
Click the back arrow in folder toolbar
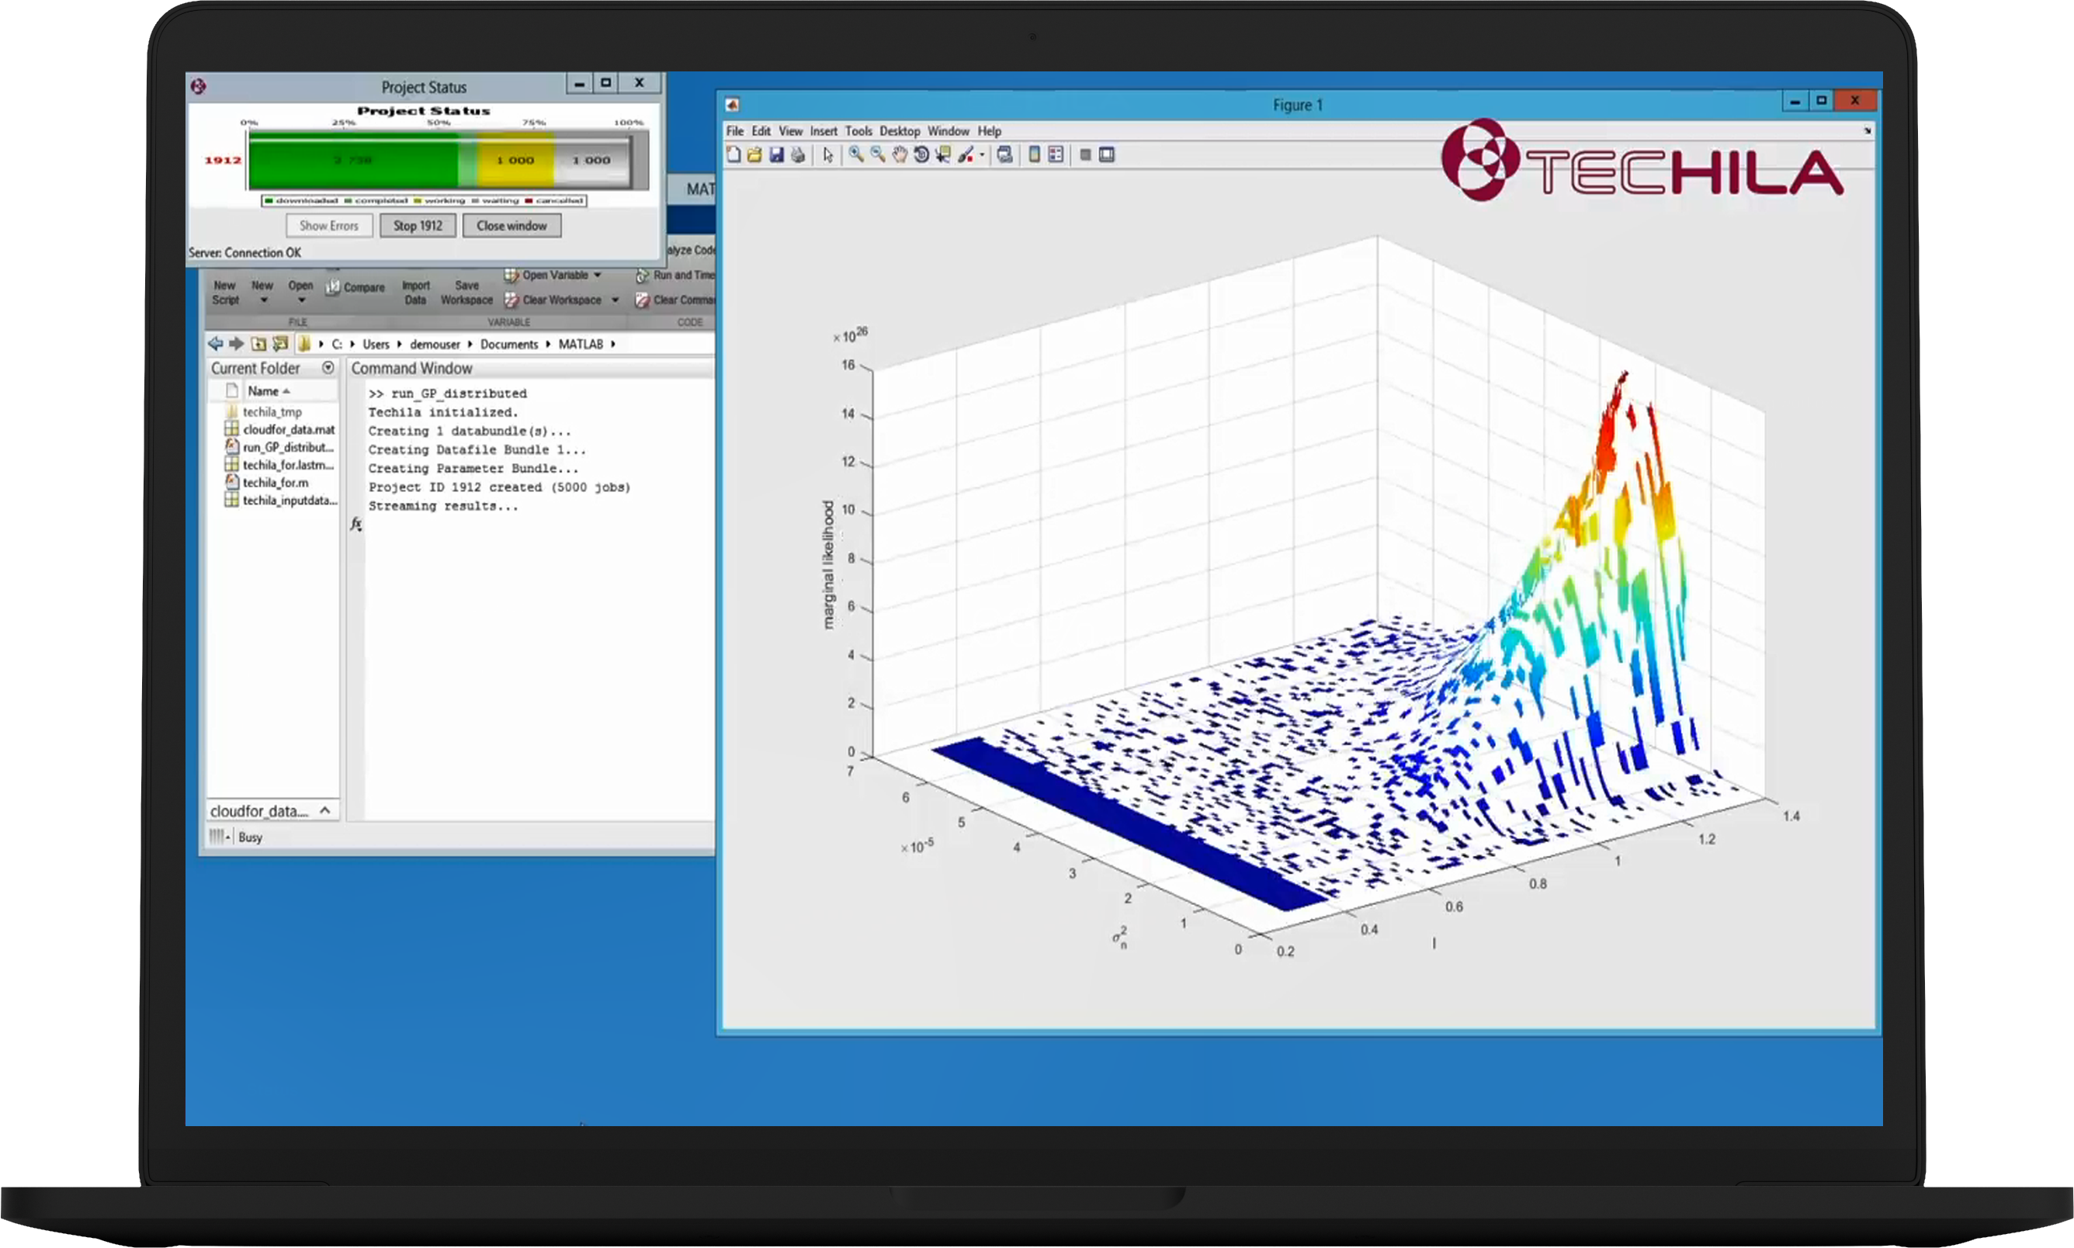tap(215, 344)
